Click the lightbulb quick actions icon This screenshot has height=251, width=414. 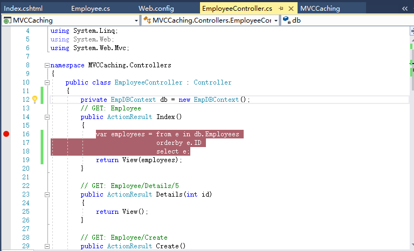[x=35, y=100]
